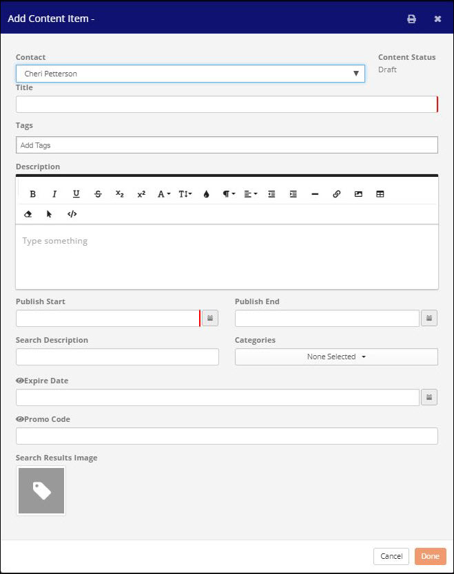Image resolution: width=454 pixels, height=574 pixels.
Task: Toggle visibility eye beside Expire Date
Action: (x=19, y=381)
